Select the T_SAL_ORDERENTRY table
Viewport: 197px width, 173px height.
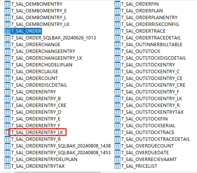33,92
